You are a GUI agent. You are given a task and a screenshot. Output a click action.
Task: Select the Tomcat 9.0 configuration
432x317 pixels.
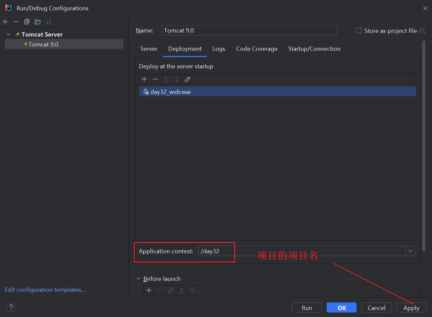tap(64, 44)
